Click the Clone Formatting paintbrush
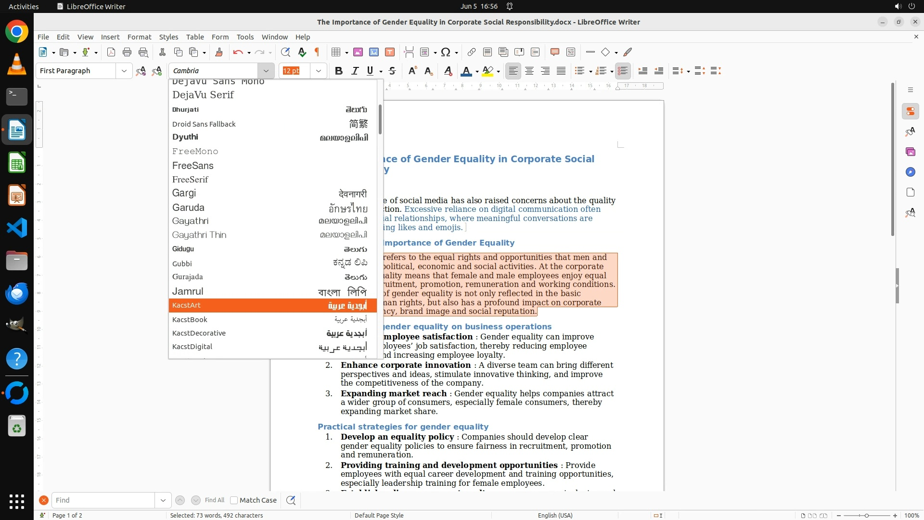The height and width of the screenshot is (520, 924). 219,52
